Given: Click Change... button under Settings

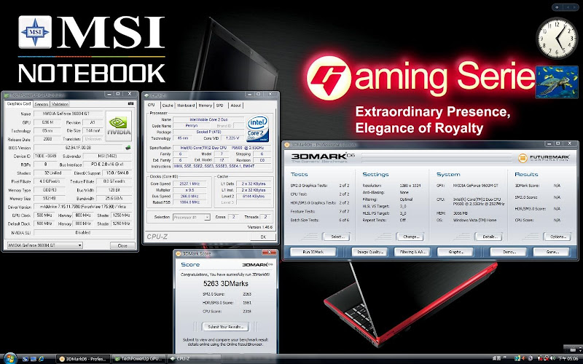Looking at the screenshot, I should [x=410, y=237].
